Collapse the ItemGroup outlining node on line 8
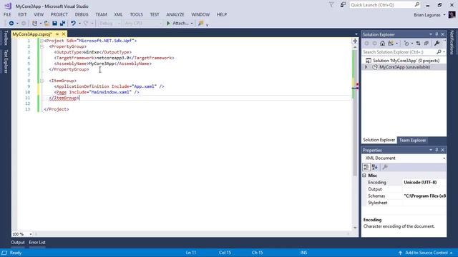The image size is (458, 257). coord(42,81)
